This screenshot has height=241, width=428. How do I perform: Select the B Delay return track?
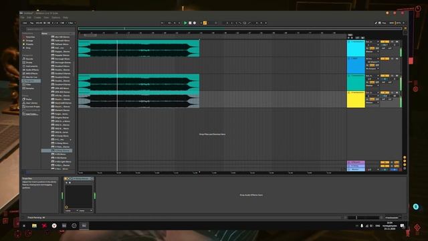[356, 166]
